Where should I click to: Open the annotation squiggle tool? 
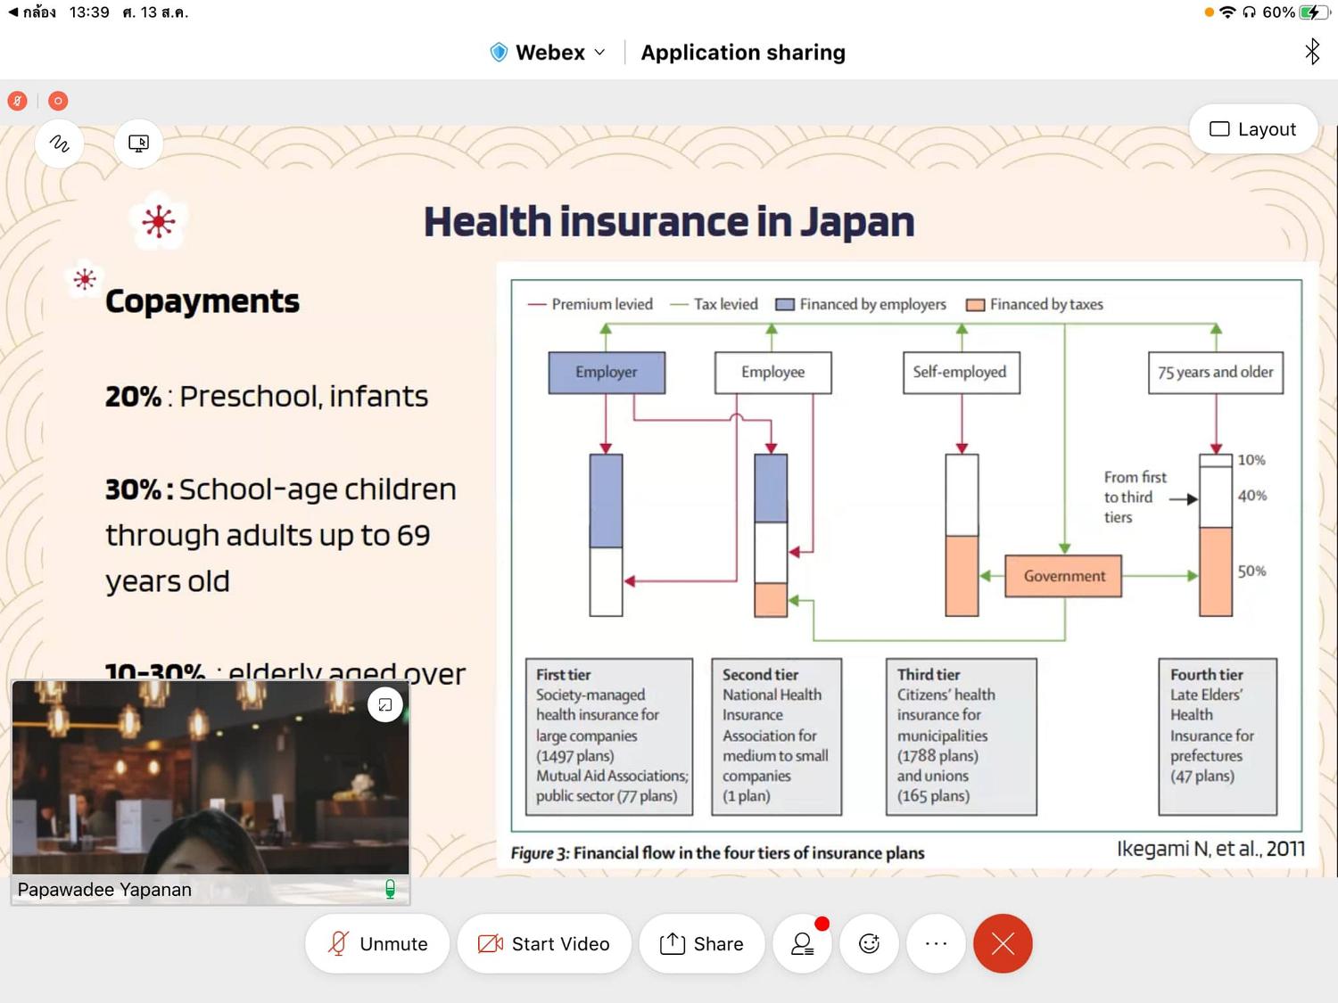coord(60,144)
